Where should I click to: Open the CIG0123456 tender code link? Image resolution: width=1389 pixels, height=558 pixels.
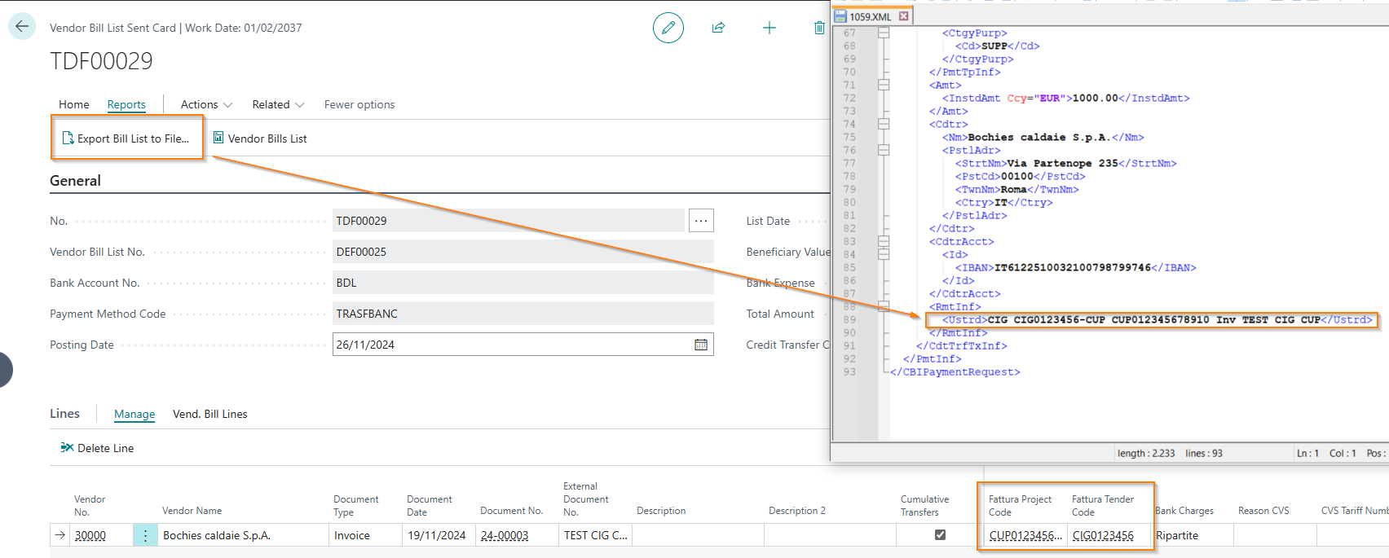(x=1103, y=535)
